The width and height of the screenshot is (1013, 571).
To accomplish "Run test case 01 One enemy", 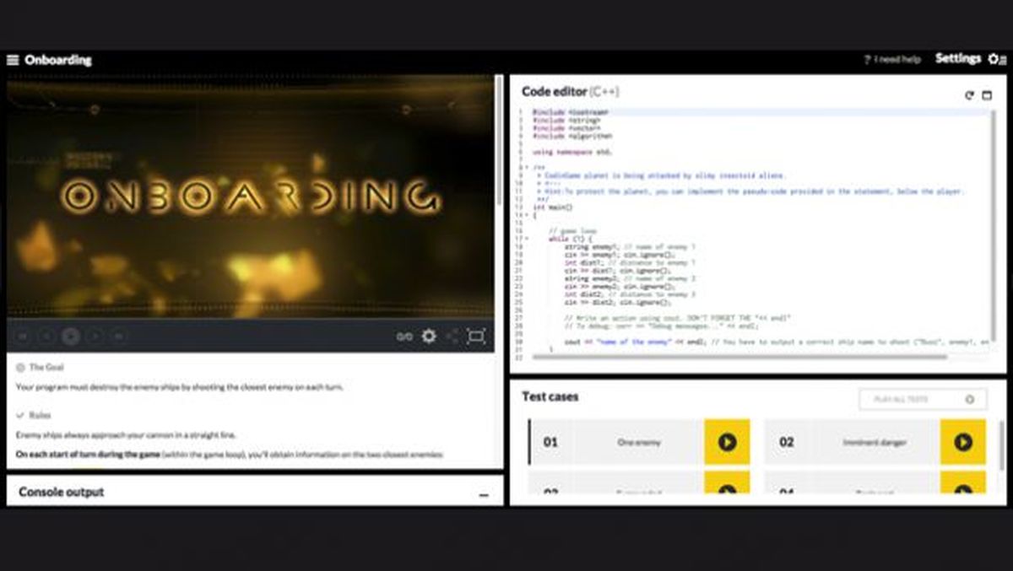I will click(727, 441).
